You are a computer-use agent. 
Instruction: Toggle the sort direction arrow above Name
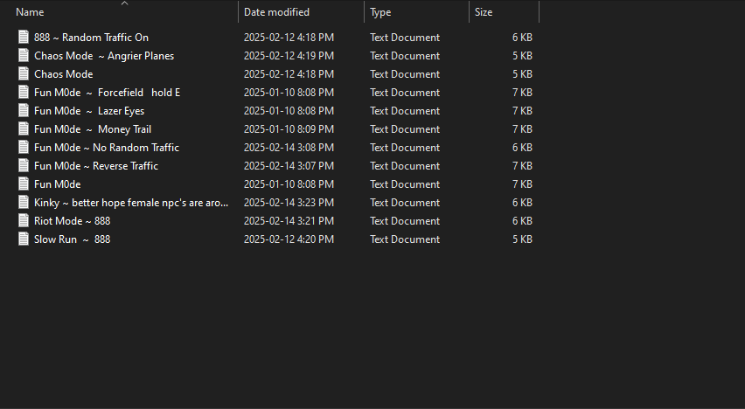(x=124, y=3)
